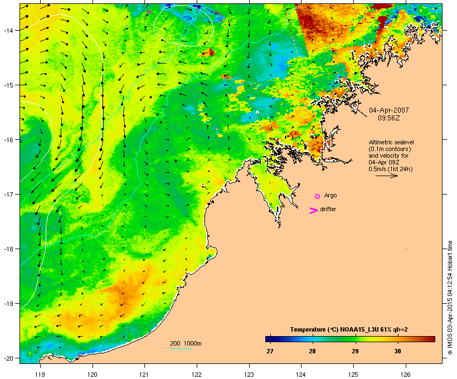Image resolution: width=457 pixels, height=379 pixels.
Task: Click the '124' longitude axis label
Action: (301, 375)
